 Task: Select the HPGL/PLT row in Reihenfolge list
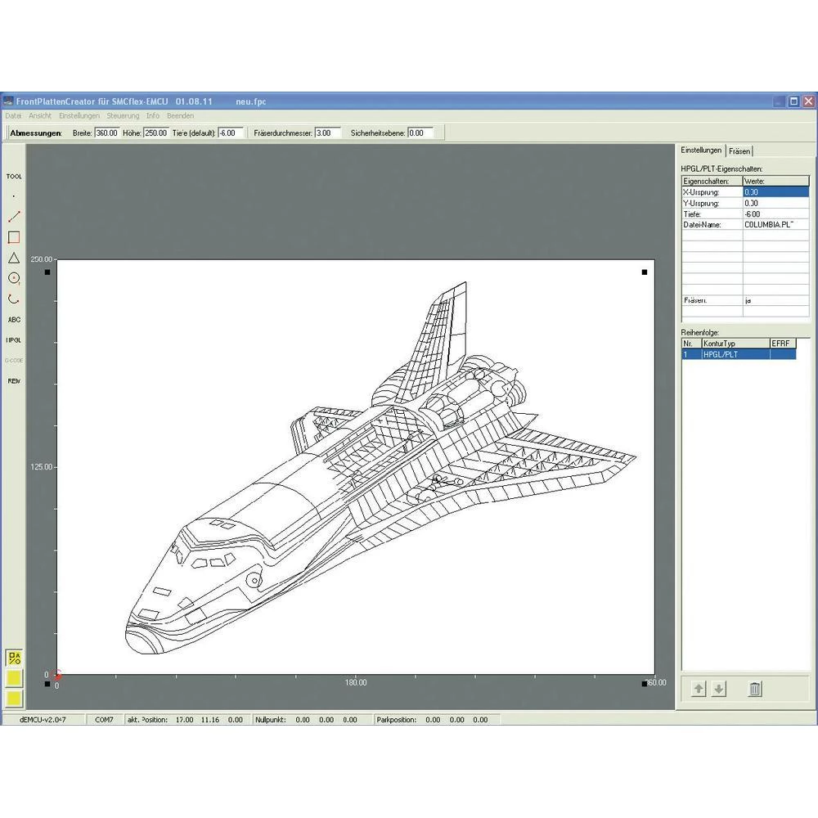tap(735, 355)
